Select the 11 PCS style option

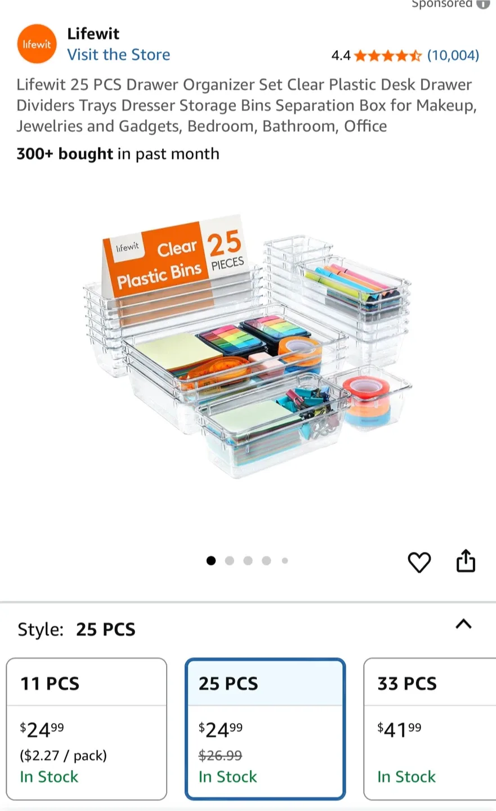coord(87,729)
